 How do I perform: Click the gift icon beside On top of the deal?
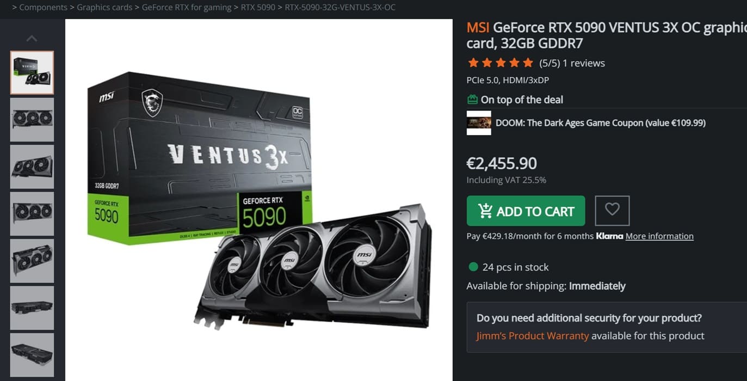[x=472, y=100]
